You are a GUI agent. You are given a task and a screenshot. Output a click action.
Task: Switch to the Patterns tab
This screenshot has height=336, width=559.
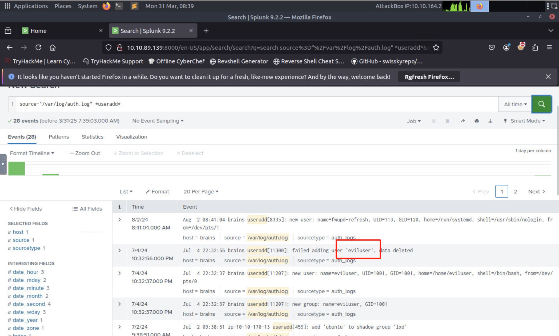tap(59, 137)
